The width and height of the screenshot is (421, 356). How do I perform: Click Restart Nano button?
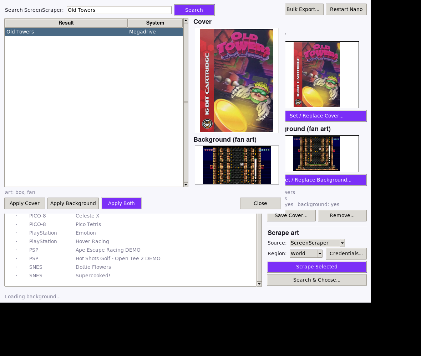click(x=346, y=9)
